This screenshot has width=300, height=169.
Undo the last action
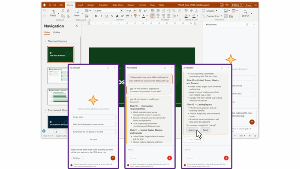click(x=45, y=11)
